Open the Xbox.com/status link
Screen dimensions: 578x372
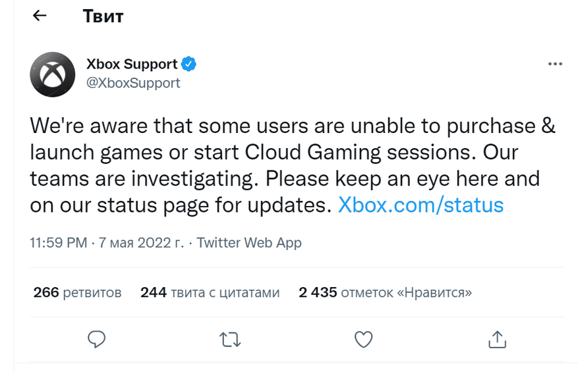[x=420, y=205]
